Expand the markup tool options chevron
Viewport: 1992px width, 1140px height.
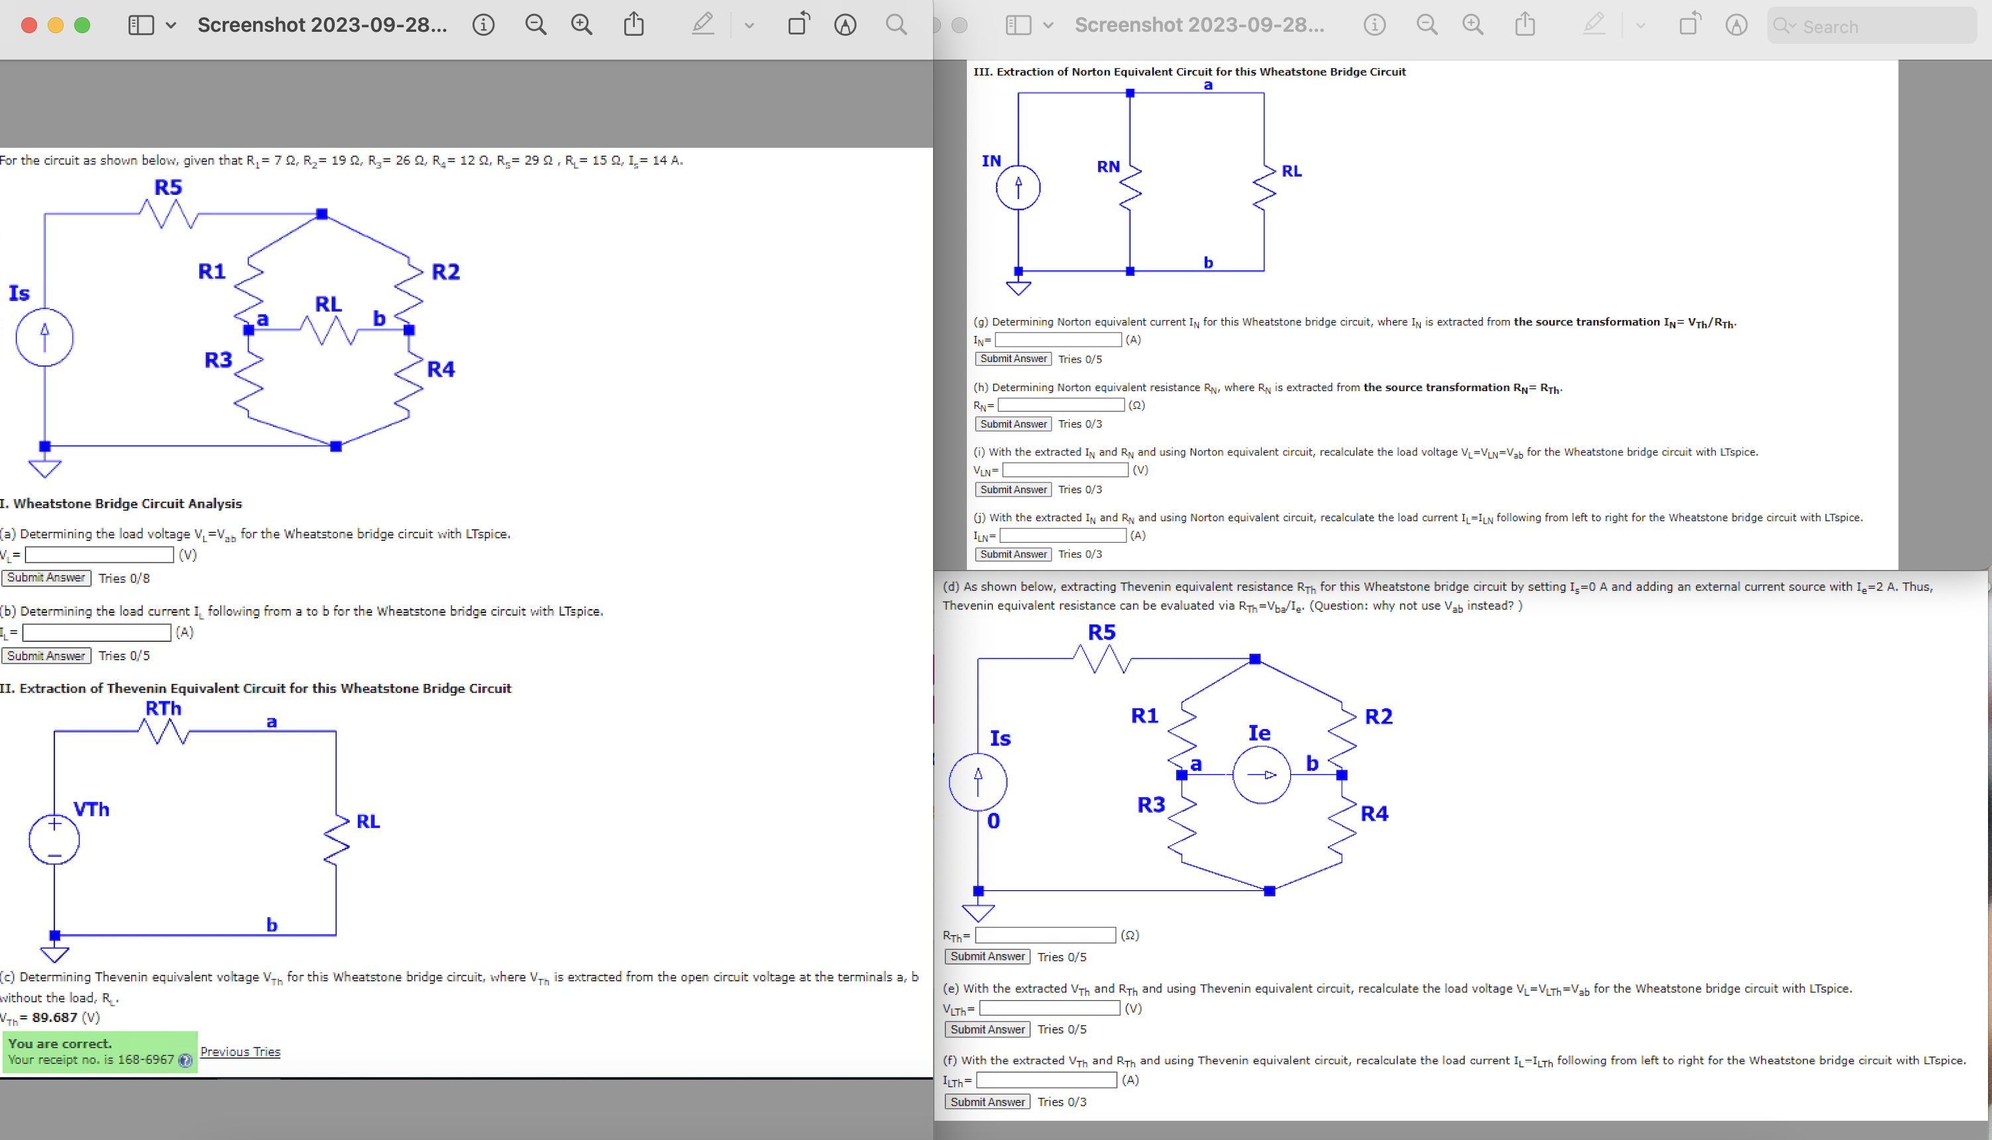tap(748, 25)
